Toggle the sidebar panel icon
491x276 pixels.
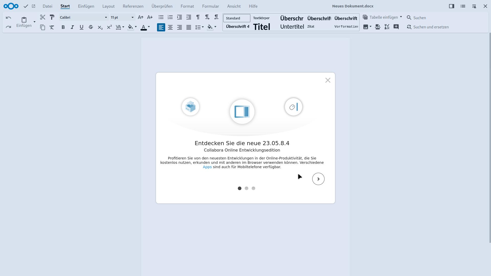click(x=452, y=6)
